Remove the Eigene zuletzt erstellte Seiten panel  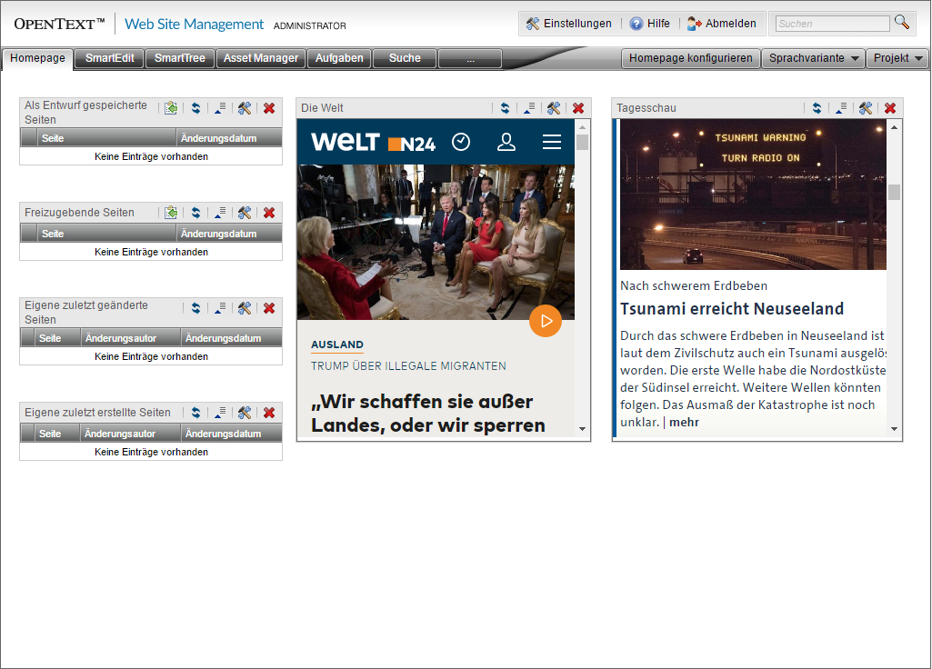[269, 413]
